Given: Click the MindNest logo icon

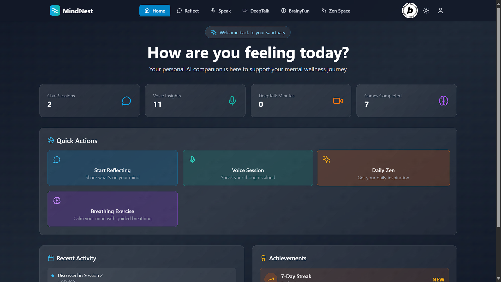Looking at the screenshot, I should (55, 11).
